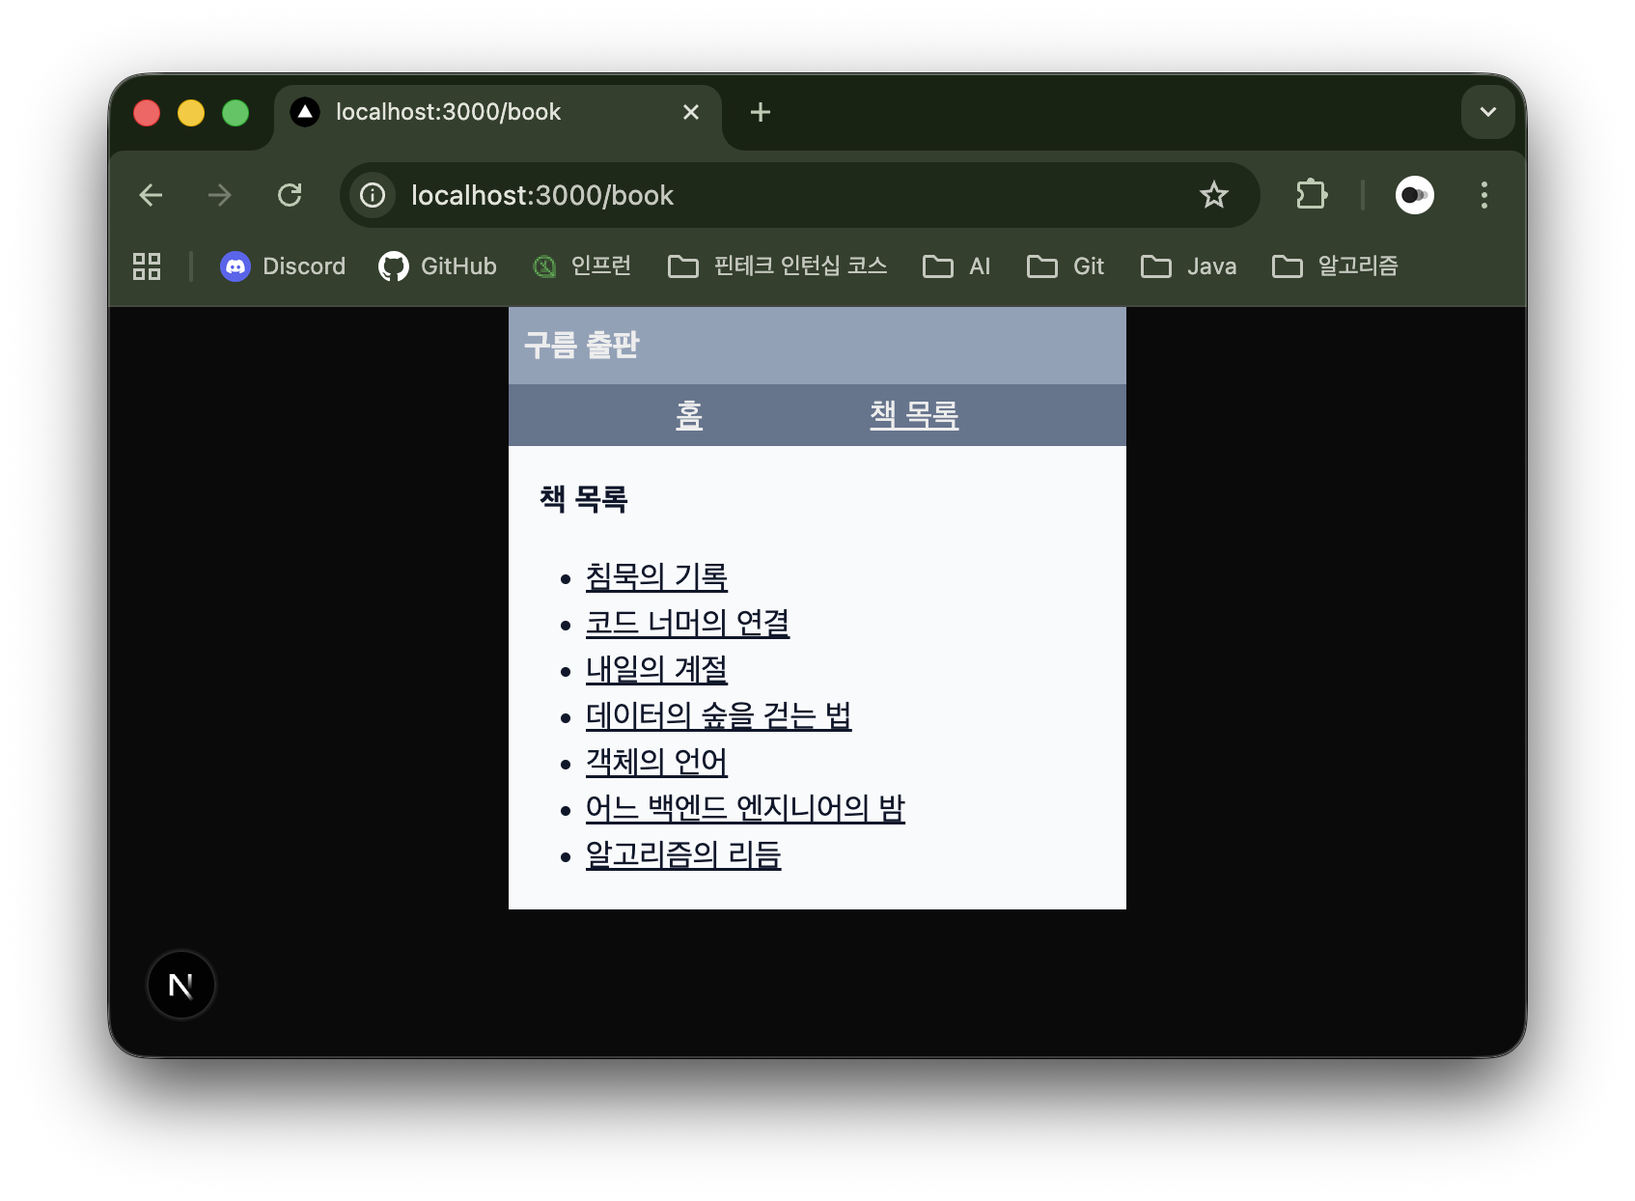Open the Extensions puzzle icon
This screenshot has width=1635, height=1201.
point(1311,195)
